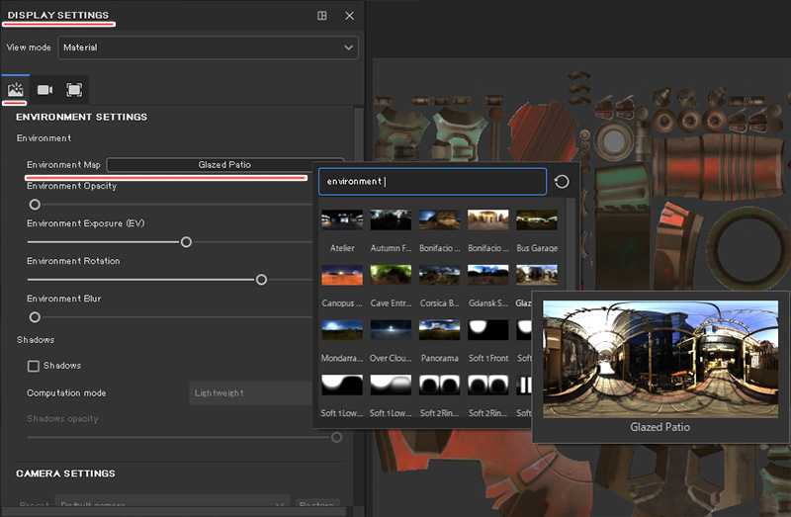Reset the environment search with refresh icon

tap(562, 182)
